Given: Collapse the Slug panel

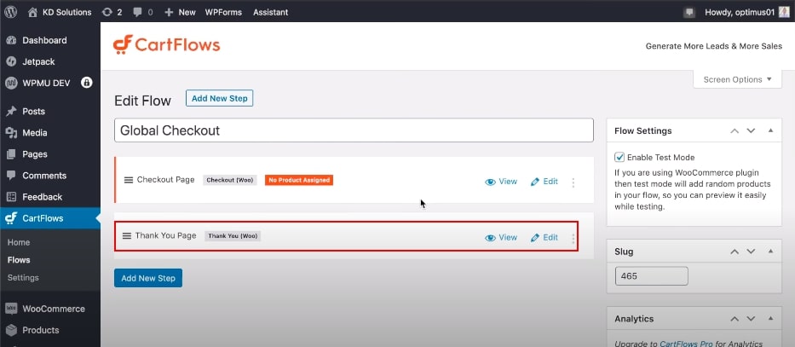Looking at the screenshot, I should [770, 252].
